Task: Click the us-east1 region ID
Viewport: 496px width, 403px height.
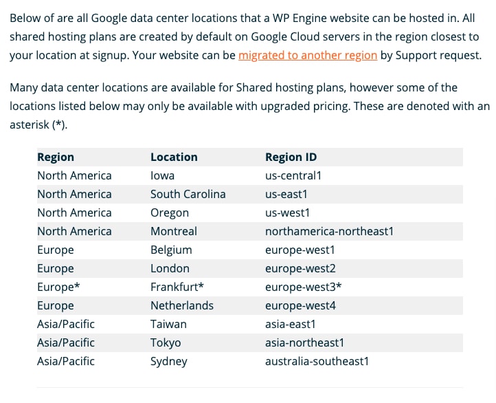Action: coord(286,194)
